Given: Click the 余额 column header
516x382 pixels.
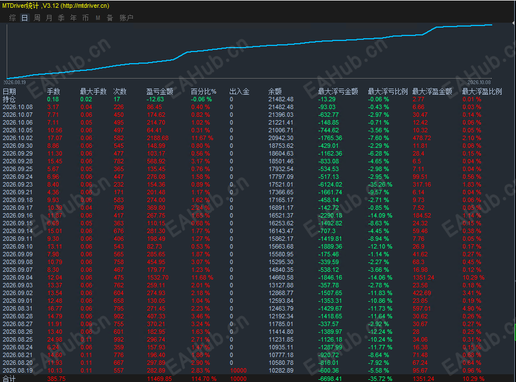Looking at the screenshot, I should [x=275, y=91].
